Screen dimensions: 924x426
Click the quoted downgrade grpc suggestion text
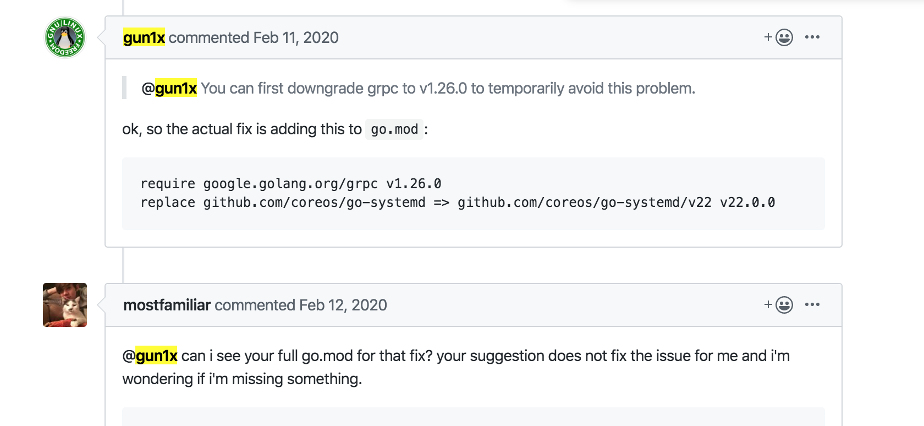446,88
